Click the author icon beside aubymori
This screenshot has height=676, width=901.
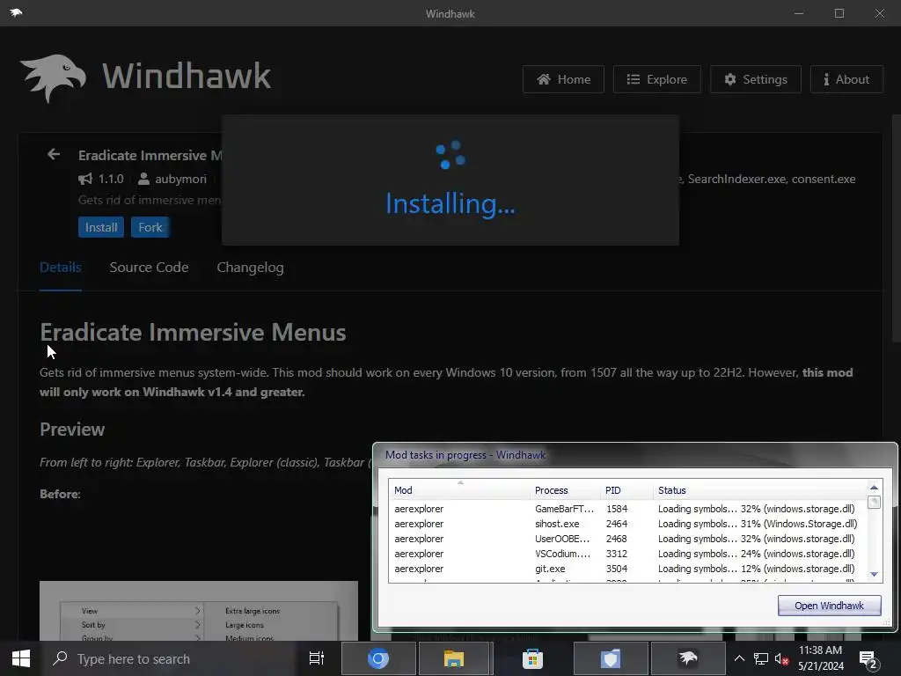[x=143, y=179]
